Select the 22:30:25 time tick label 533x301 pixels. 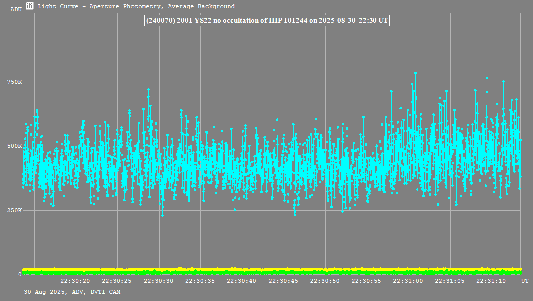pyautogui.click(x=117, y=281)
